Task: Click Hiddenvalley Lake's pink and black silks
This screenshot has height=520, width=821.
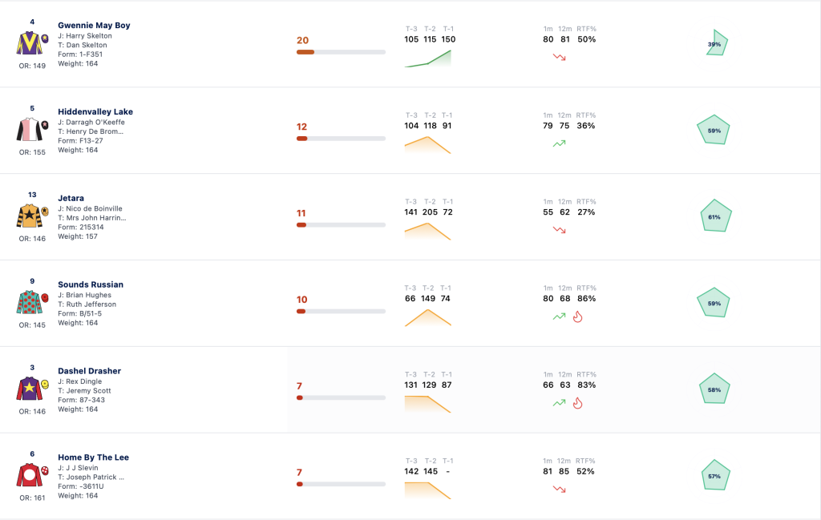Action: [x=30, y=129]
